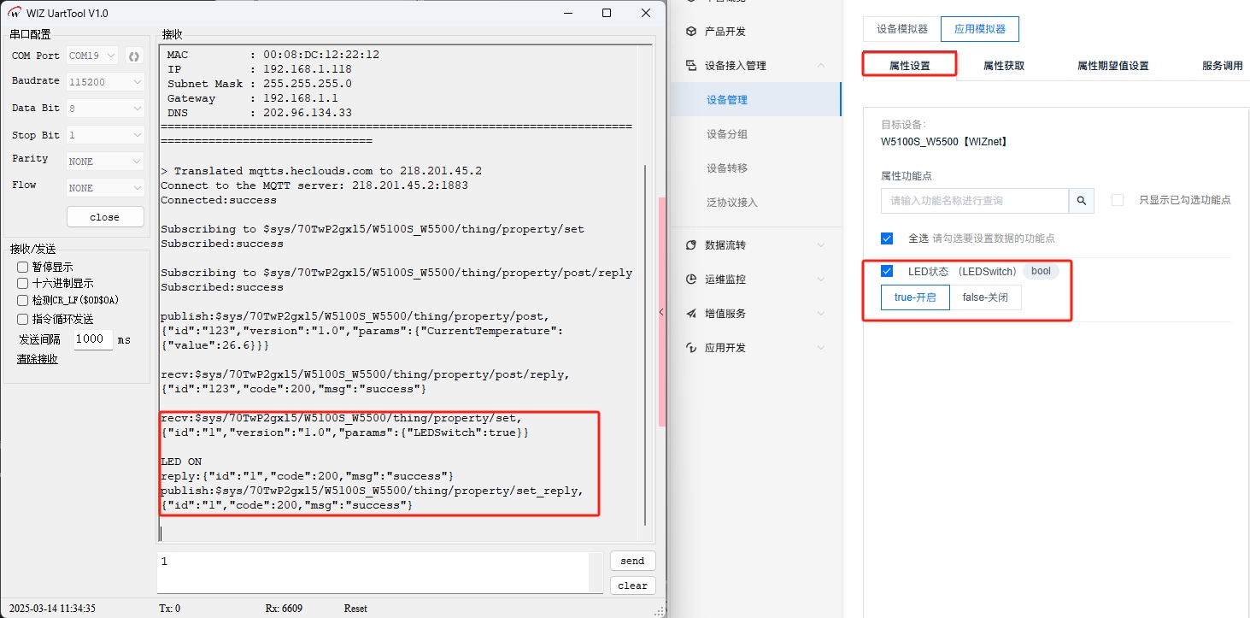
Task: Collapse the 设备接入管理 menu chevron
Action: 821,66
